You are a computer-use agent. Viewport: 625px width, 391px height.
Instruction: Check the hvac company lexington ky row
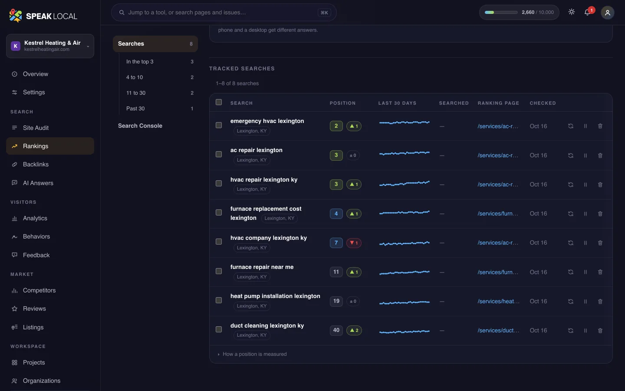[x=219, y=242]
